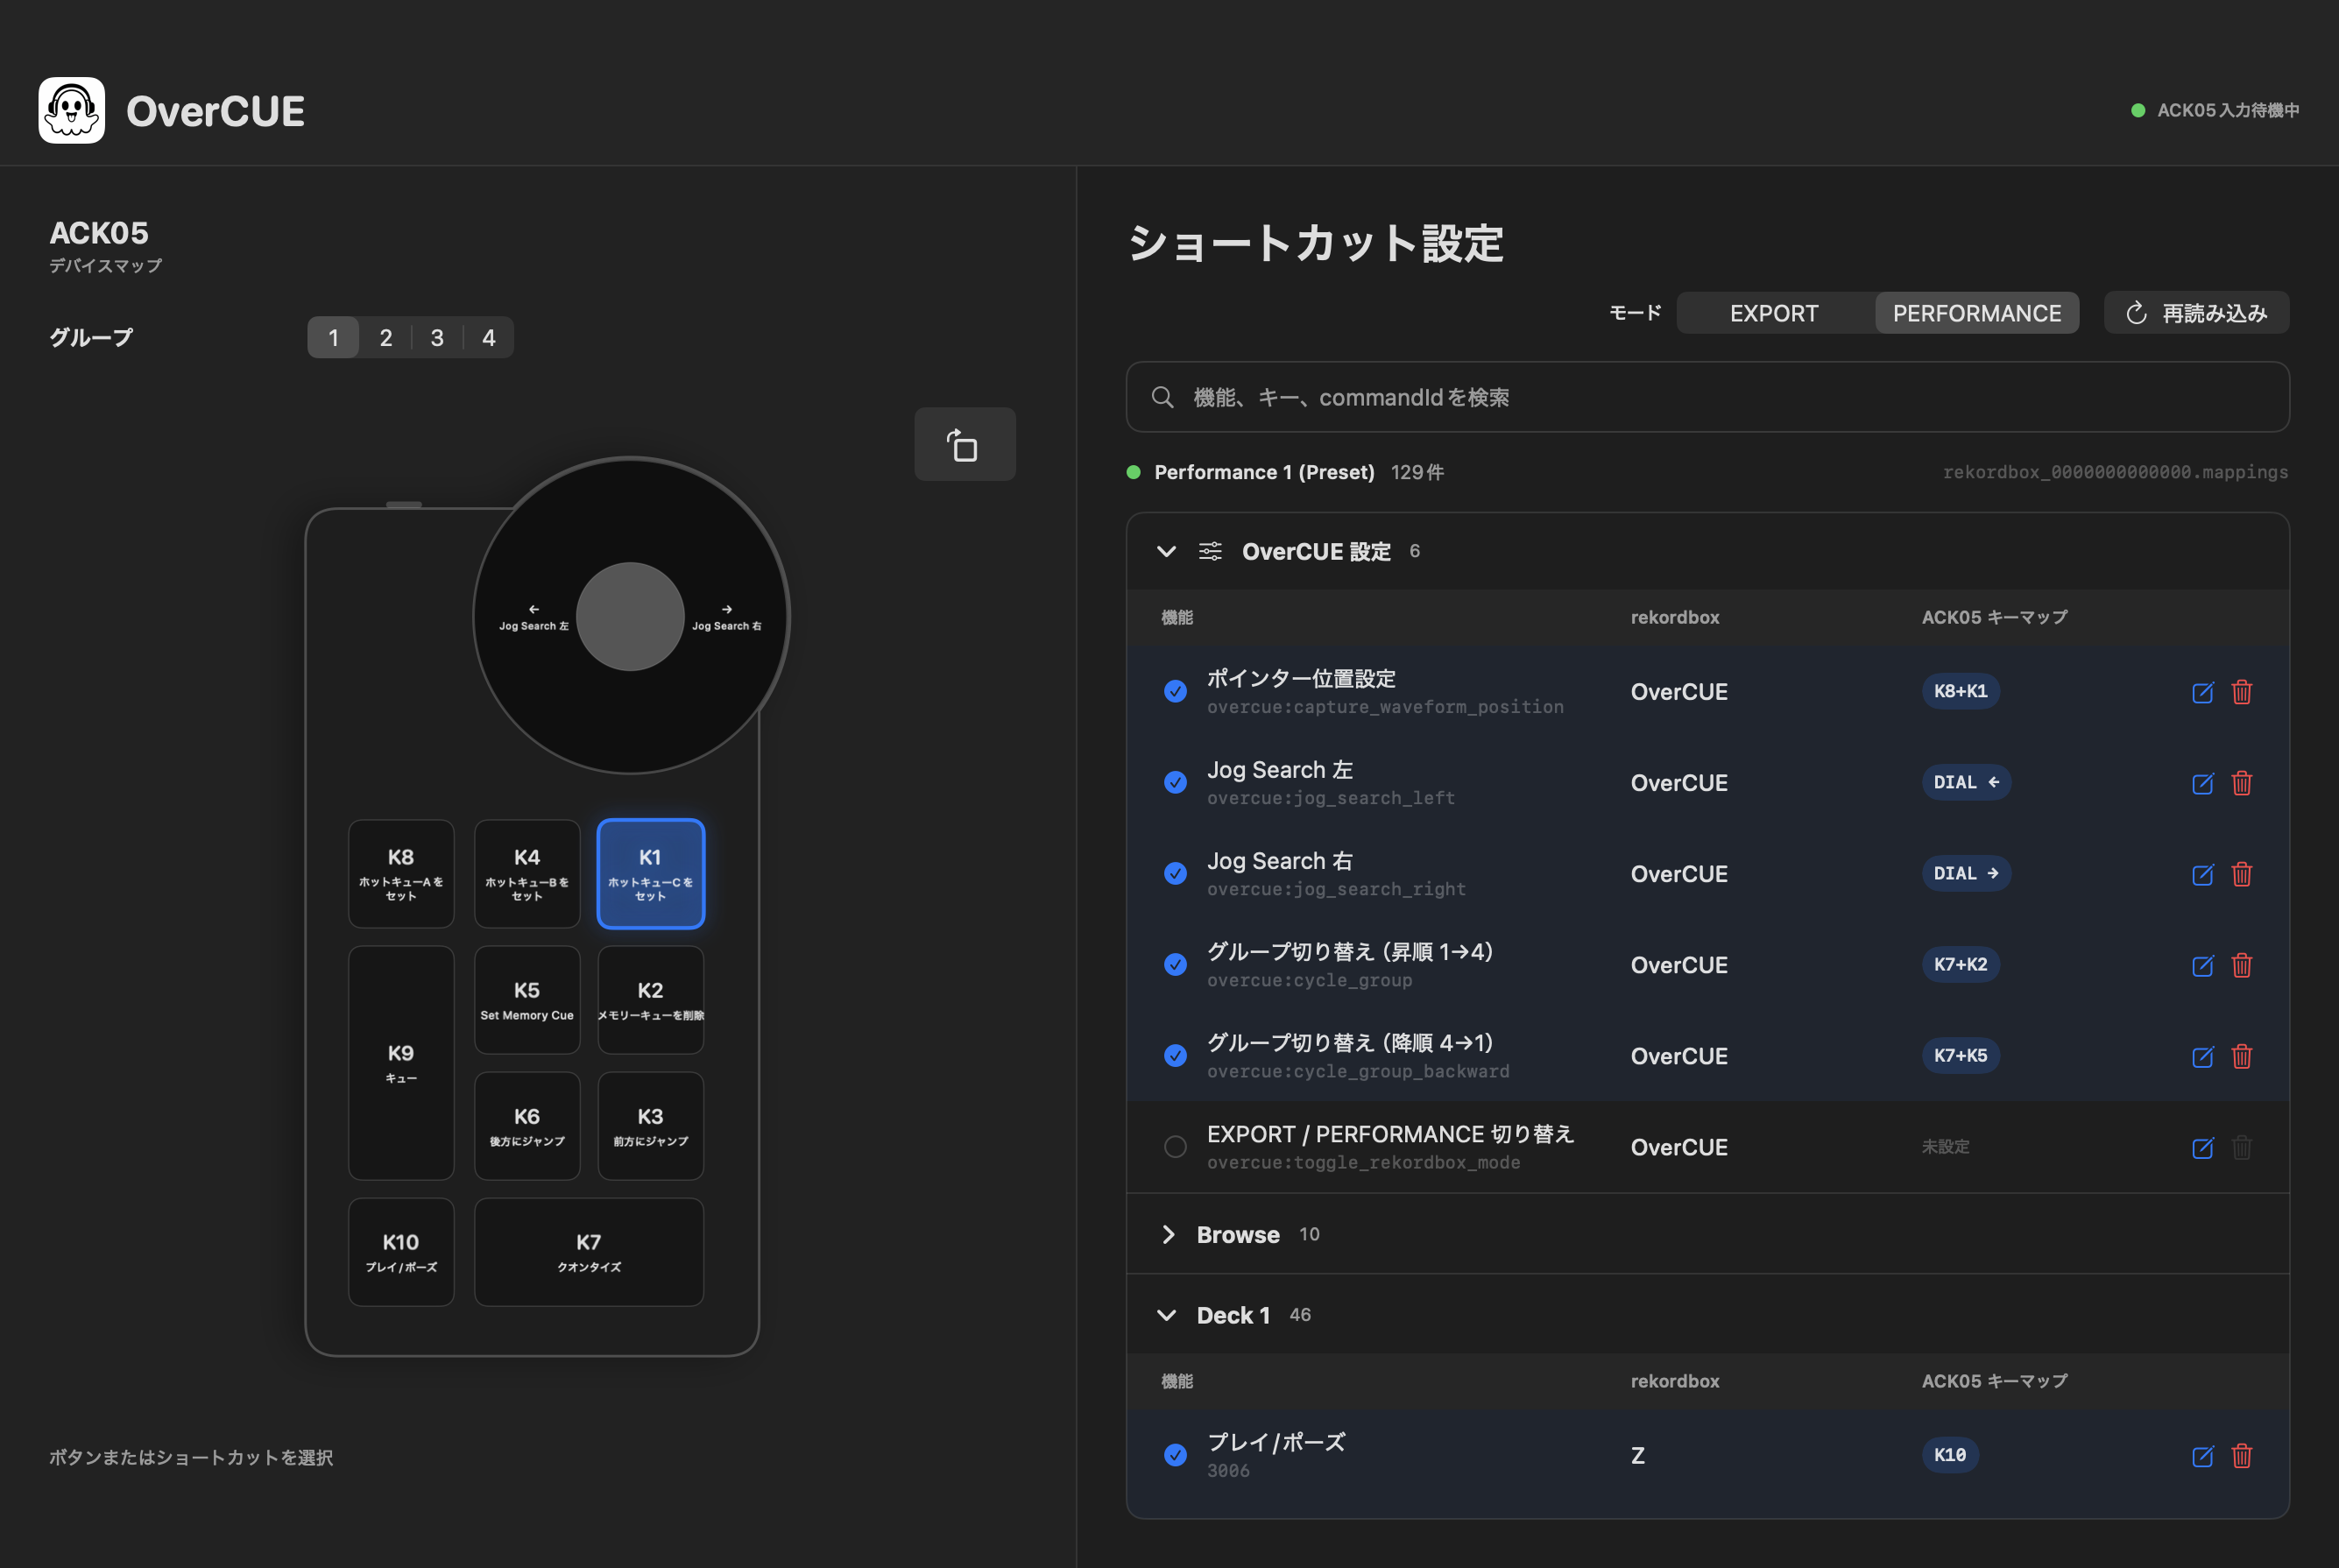
Task: Click the Jog Search 右 arrow on dial
Action: 727,609
